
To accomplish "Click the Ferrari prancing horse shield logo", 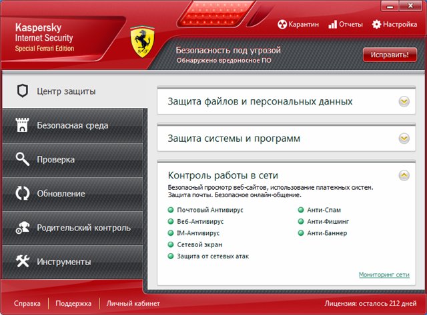I will click(x=142, y=41).
